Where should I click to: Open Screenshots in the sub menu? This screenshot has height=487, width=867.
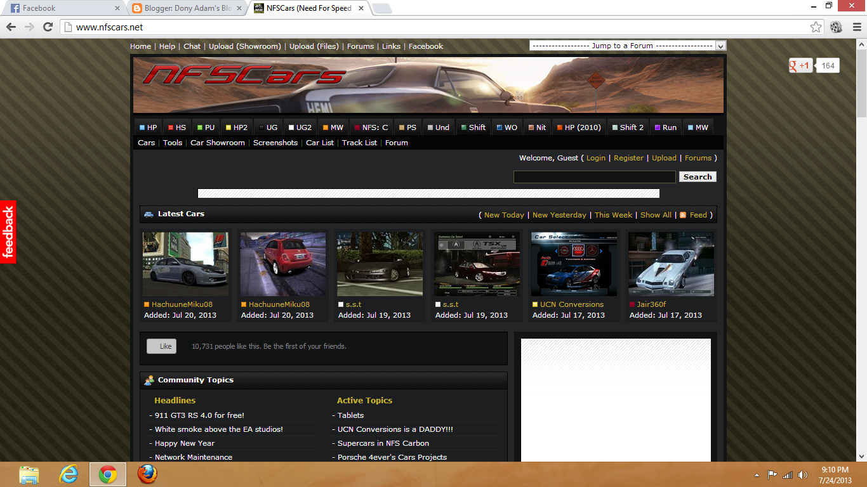tap(275, 143)
